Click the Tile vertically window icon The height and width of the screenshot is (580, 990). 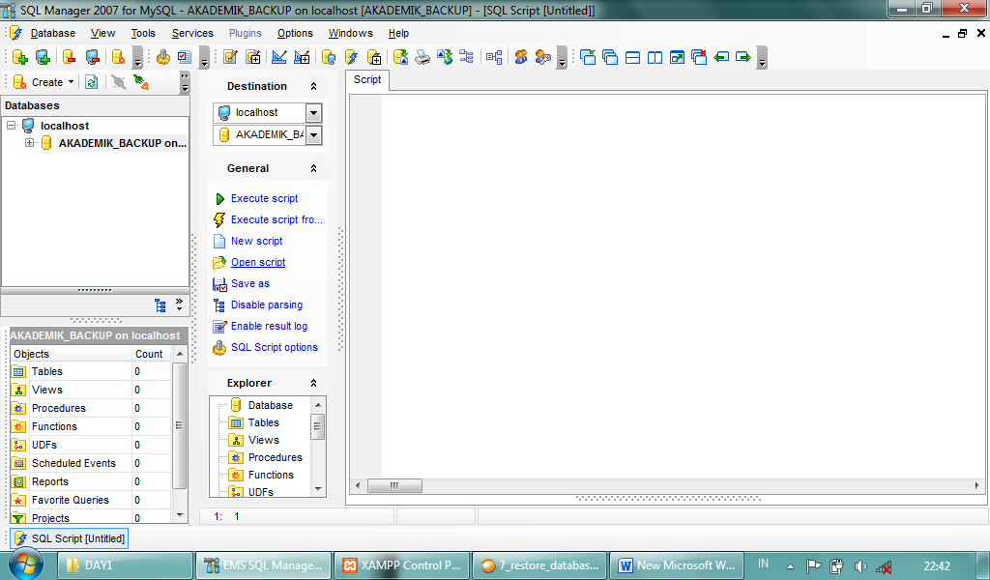click(x=655, y=57)
